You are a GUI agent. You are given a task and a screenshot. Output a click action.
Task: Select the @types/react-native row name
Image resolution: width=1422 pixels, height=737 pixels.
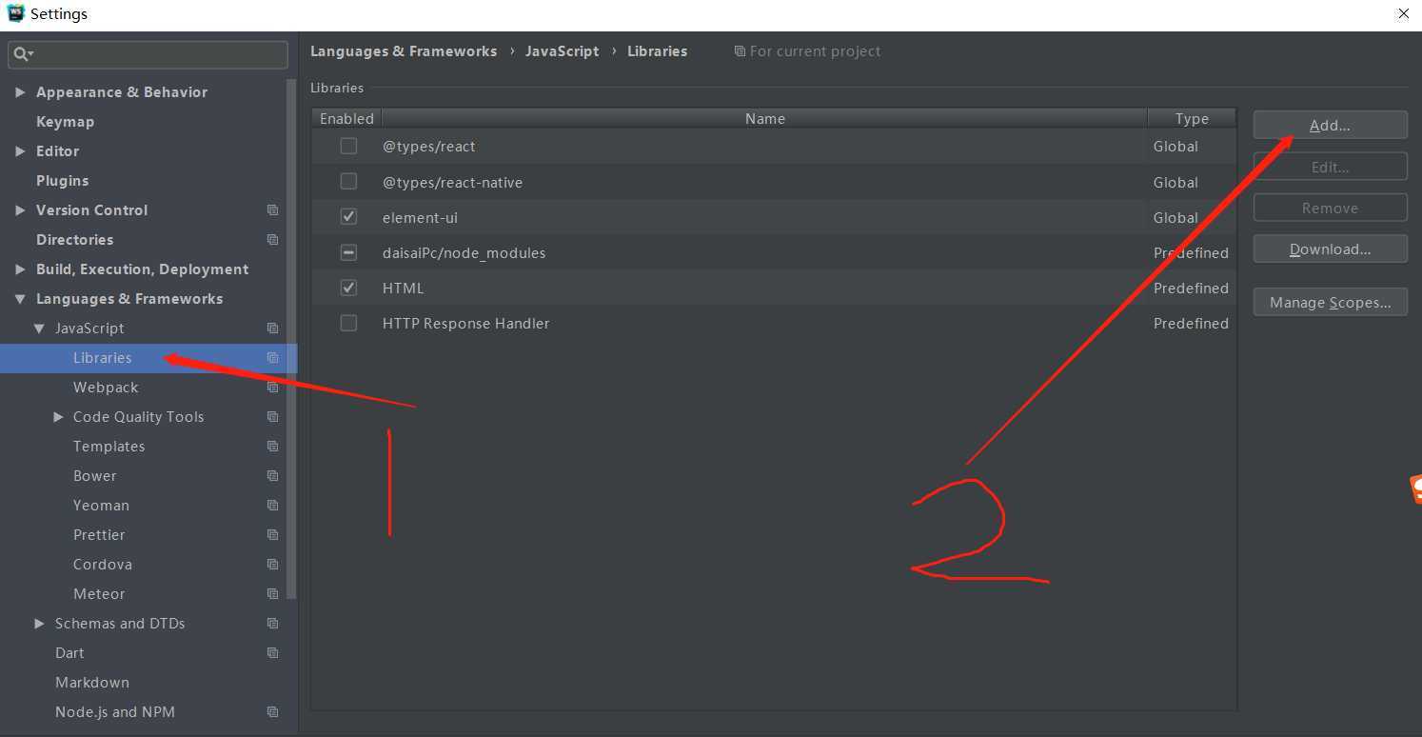pyautogui.click(x=452, y=182)
